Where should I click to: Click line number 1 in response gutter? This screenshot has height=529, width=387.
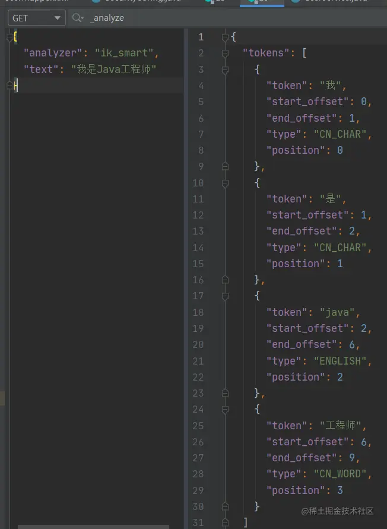[201, 37]
